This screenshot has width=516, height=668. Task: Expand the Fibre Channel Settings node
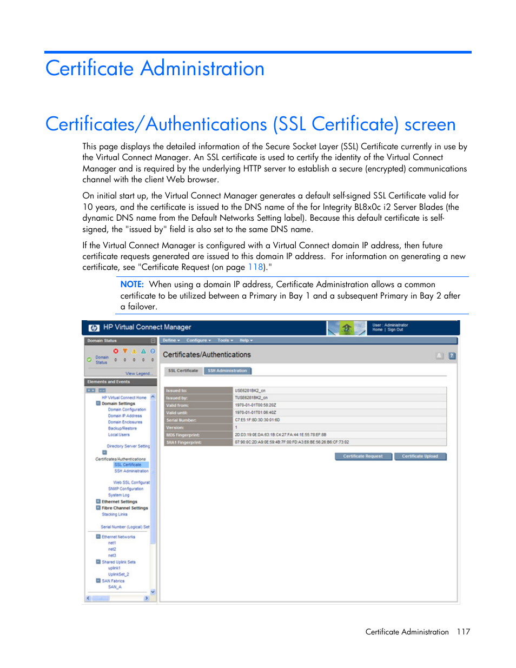click(x=98, y=508)
